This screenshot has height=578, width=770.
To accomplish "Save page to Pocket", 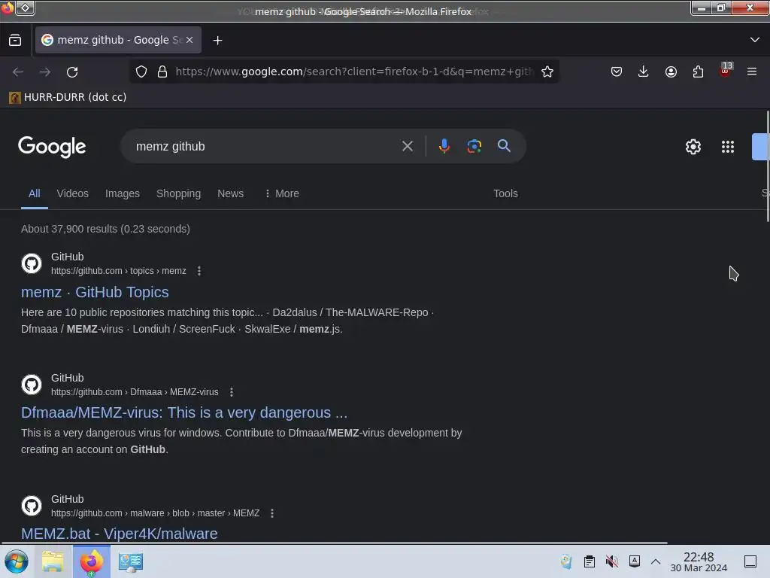I will tap(617, 71).
